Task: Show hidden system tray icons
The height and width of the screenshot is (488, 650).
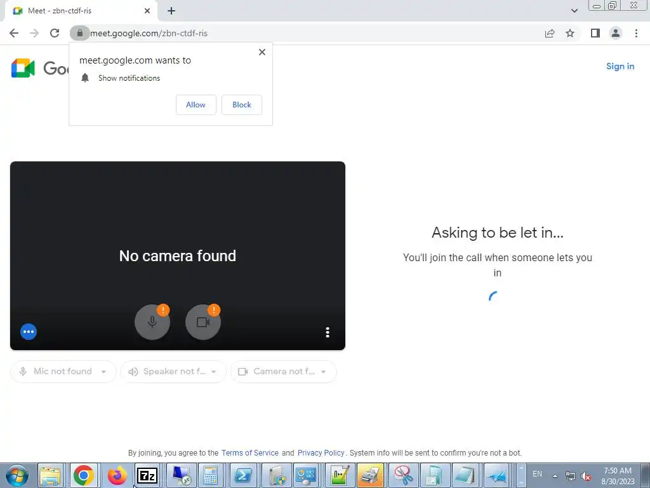Action: [x=555, y=476]
